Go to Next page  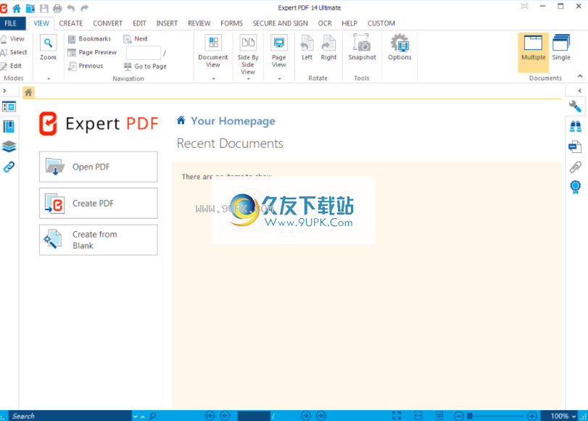[x=136, y=38]
